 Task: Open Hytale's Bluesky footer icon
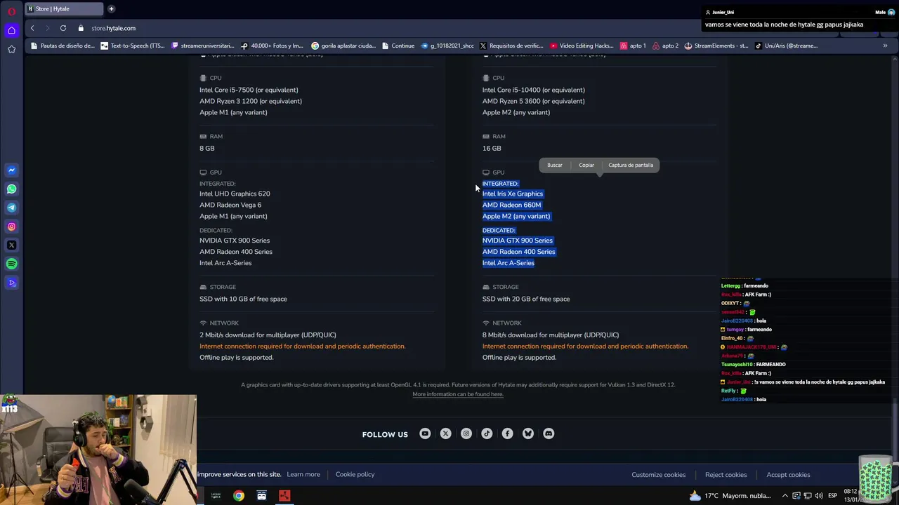click(x=528, y=433)
